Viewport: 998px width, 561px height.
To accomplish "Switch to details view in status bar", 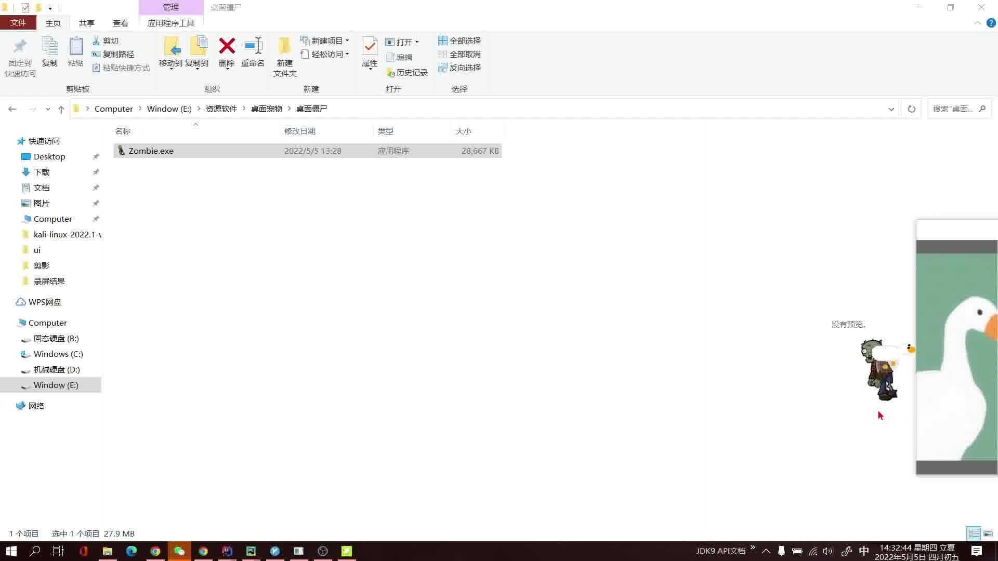I will (974, 533).
